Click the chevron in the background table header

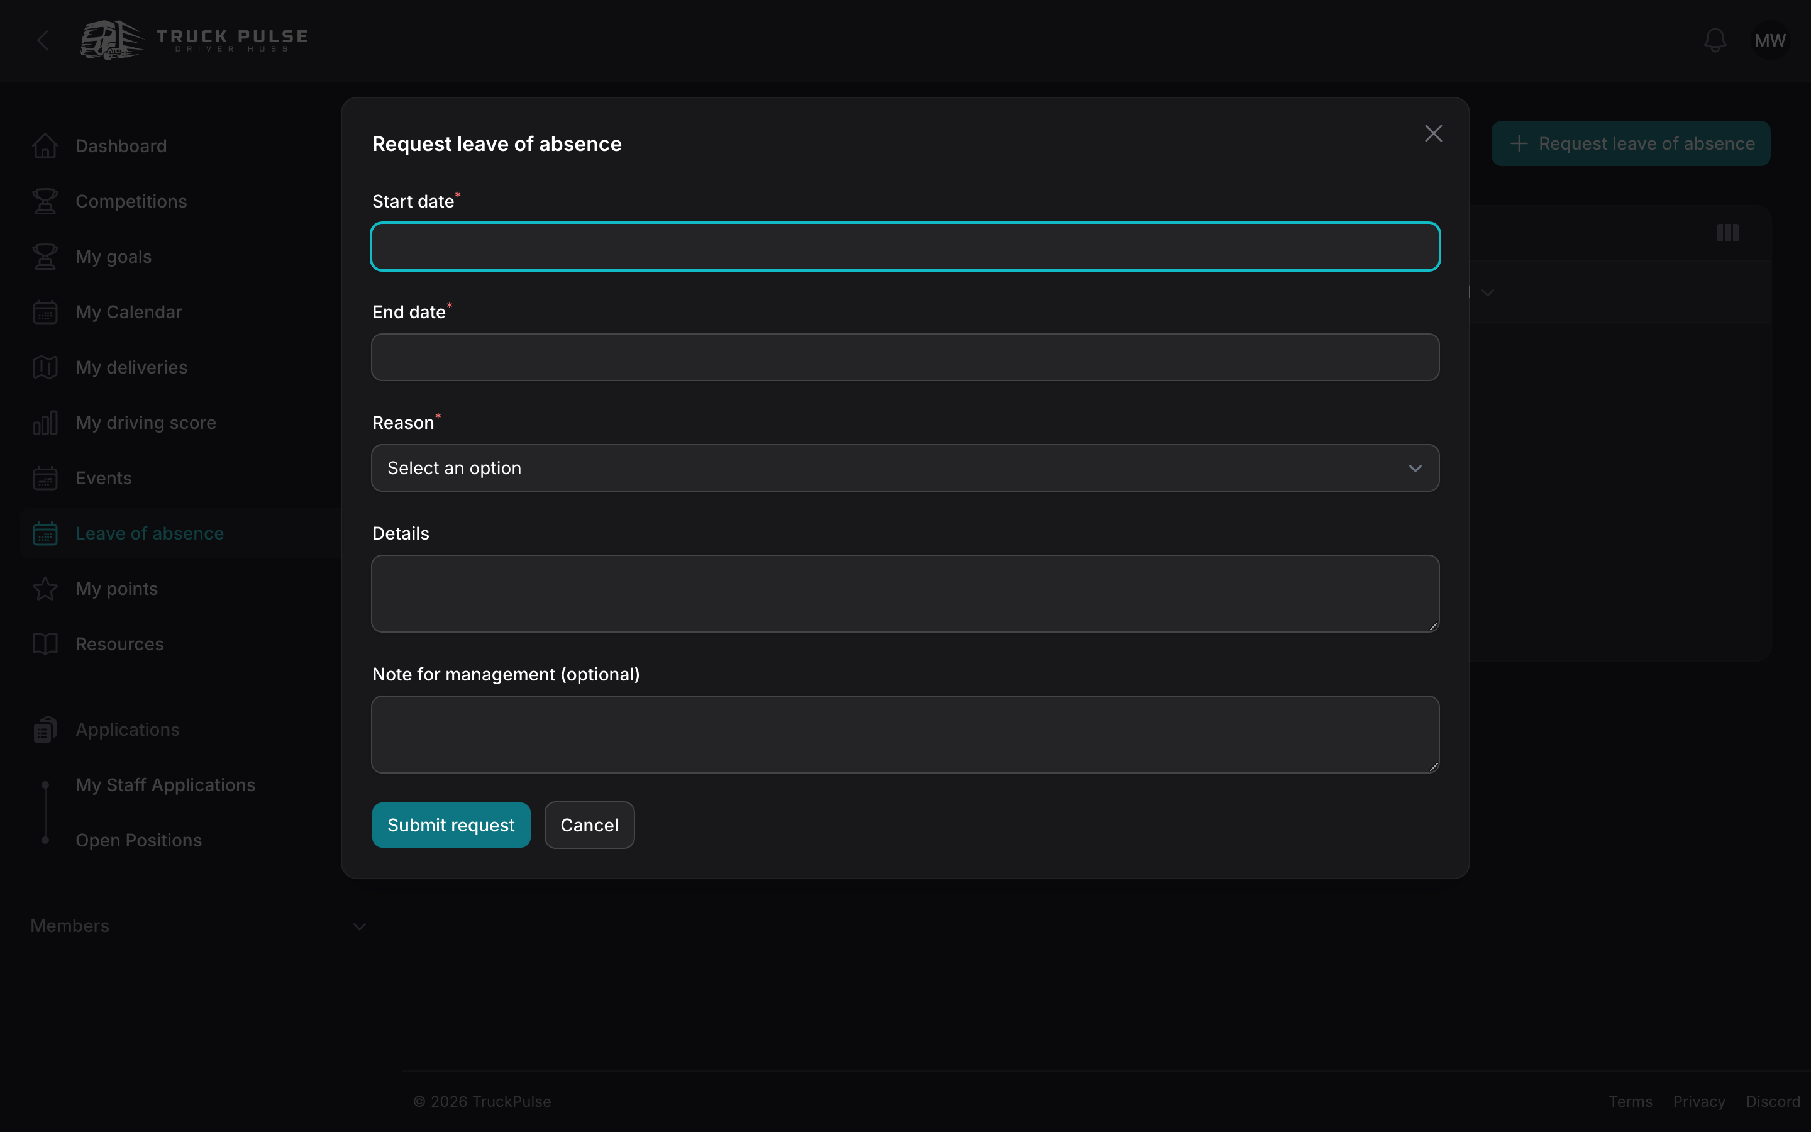(1488, 292)
